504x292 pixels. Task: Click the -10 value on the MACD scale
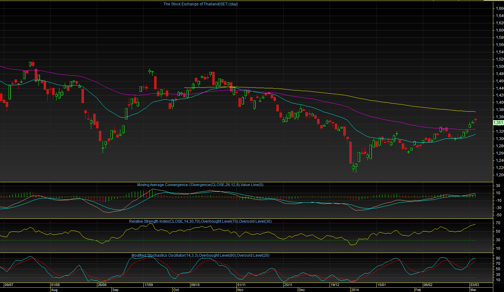[x=499, y=201]
